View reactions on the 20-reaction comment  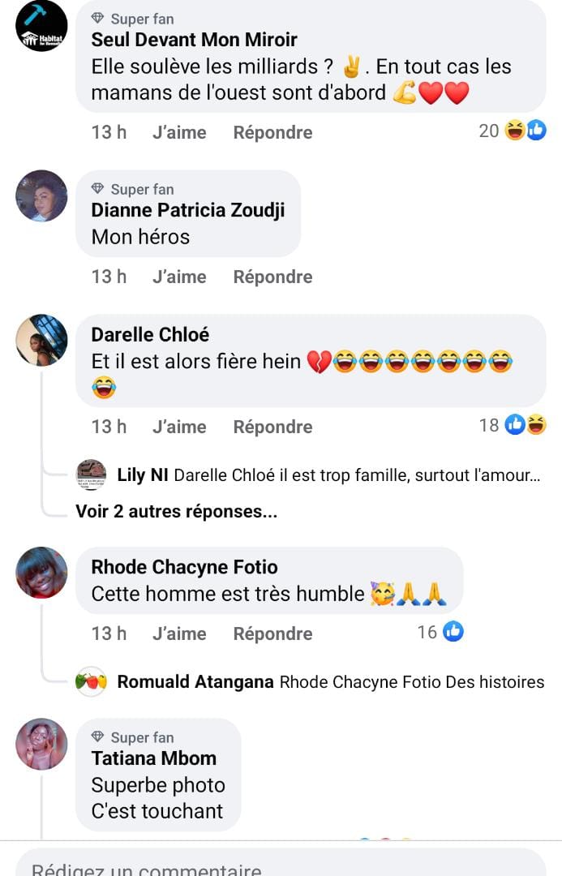coord(513,131)
